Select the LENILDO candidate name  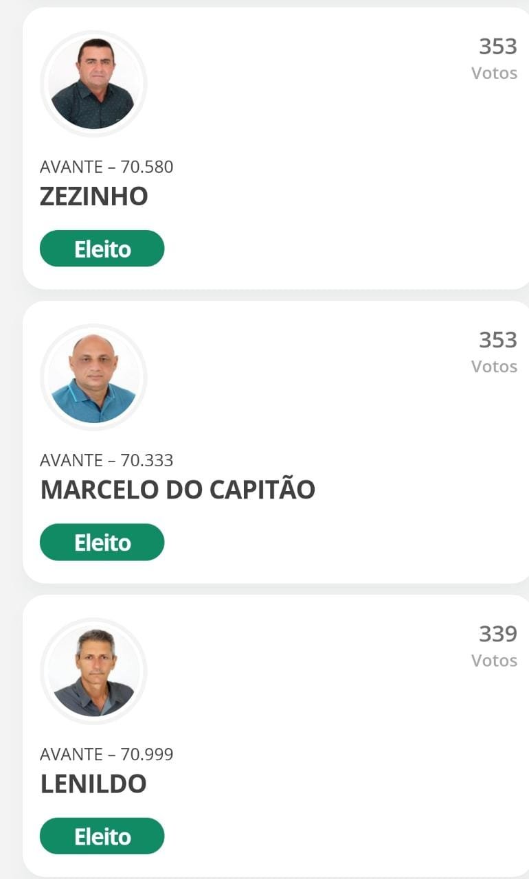[93, 784]
